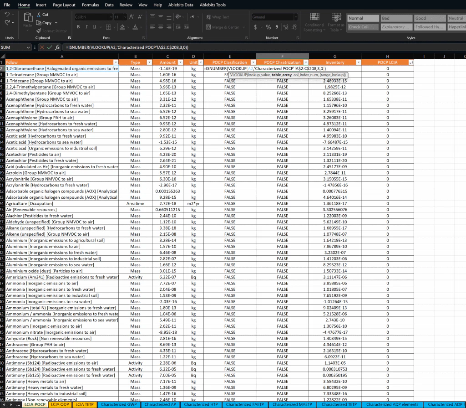Screen dimensions: 466x408
Task: Open the Ablebits Data ribbon tab
Action: coord(180,5)
